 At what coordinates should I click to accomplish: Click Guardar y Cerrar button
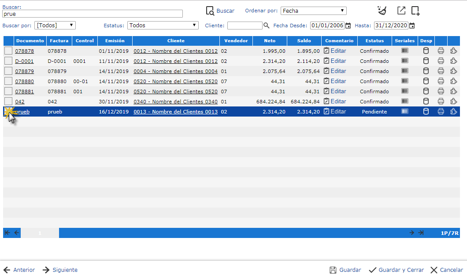[x=396, y=270]
